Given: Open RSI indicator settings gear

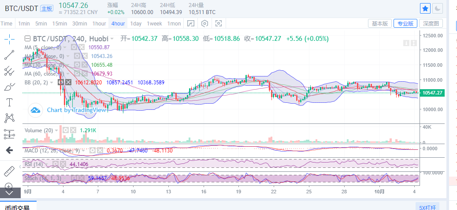Looking at the screenshot, I should tap(56, 164).
